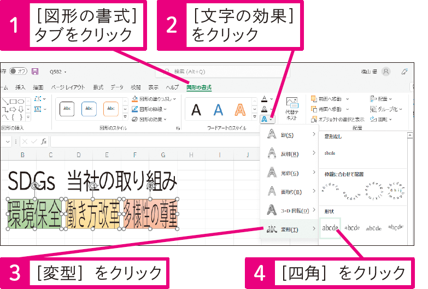Switch to the 数式 tab

click(x=98, y=87)
